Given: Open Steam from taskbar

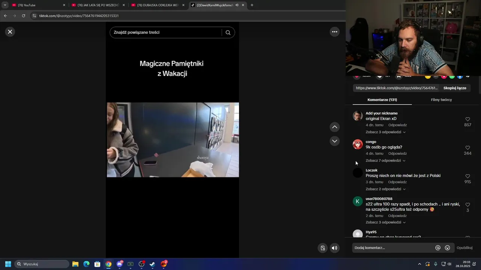Looking at the screenshot, I should pyautogui.click(x=153, y=264).
